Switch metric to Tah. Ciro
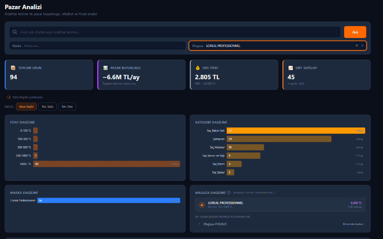383x239 pixels. click(67, 107)
